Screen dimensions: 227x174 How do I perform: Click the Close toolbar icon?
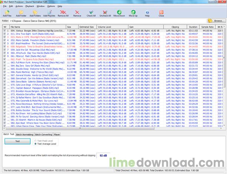click(x=161, y=13)
